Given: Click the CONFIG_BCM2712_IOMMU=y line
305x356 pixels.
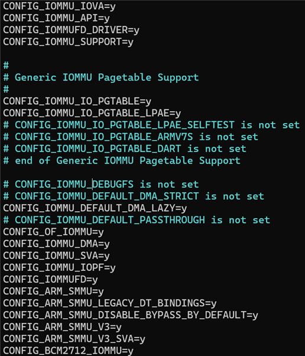Looking at the screenshot, I should 68,351.
